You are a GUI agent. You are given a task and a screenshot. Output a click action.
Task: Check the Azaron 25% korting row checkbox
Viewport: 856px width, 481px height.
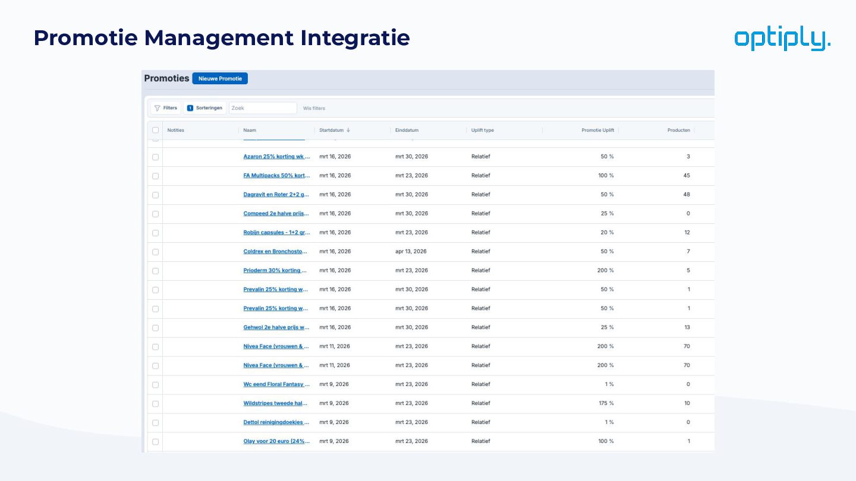tap(156, 157)
